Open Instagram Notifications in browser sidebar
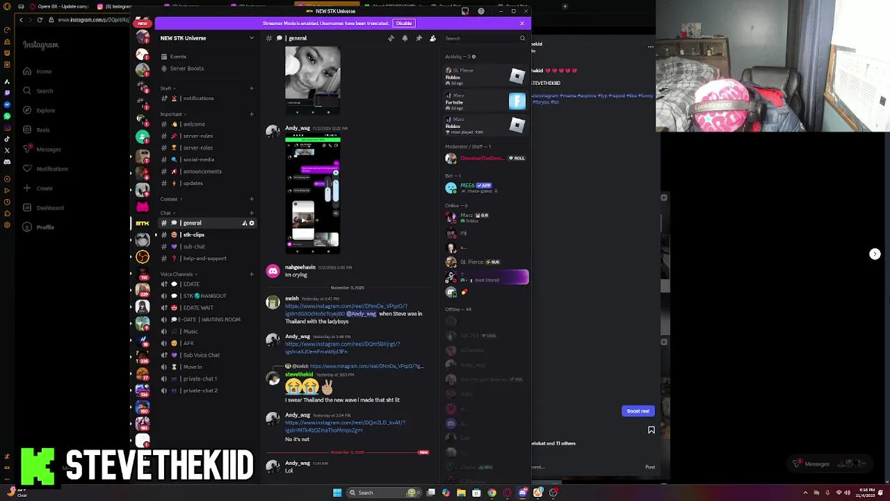The height and width of the screenshot is (501, 890). point(45,168)
